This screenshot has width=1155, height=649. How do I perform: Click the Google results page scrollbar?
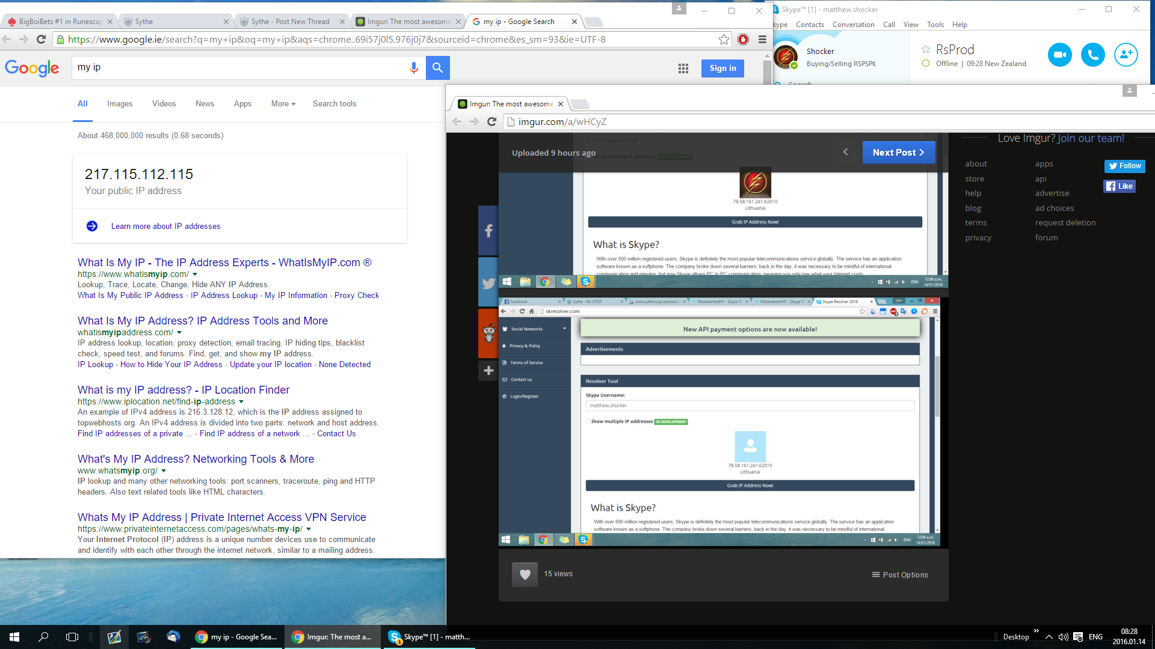(x=767, y=72)
